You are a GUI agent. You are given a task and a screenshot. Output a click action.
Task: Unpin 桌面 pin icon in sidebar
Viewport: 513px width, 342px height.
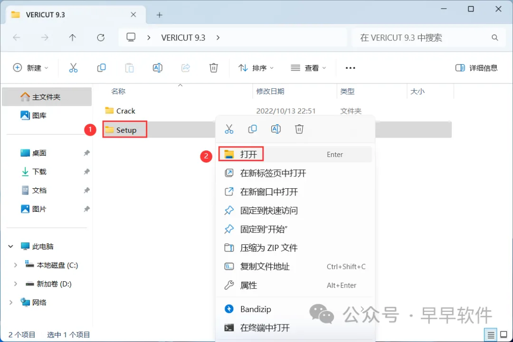click(87, 153)
